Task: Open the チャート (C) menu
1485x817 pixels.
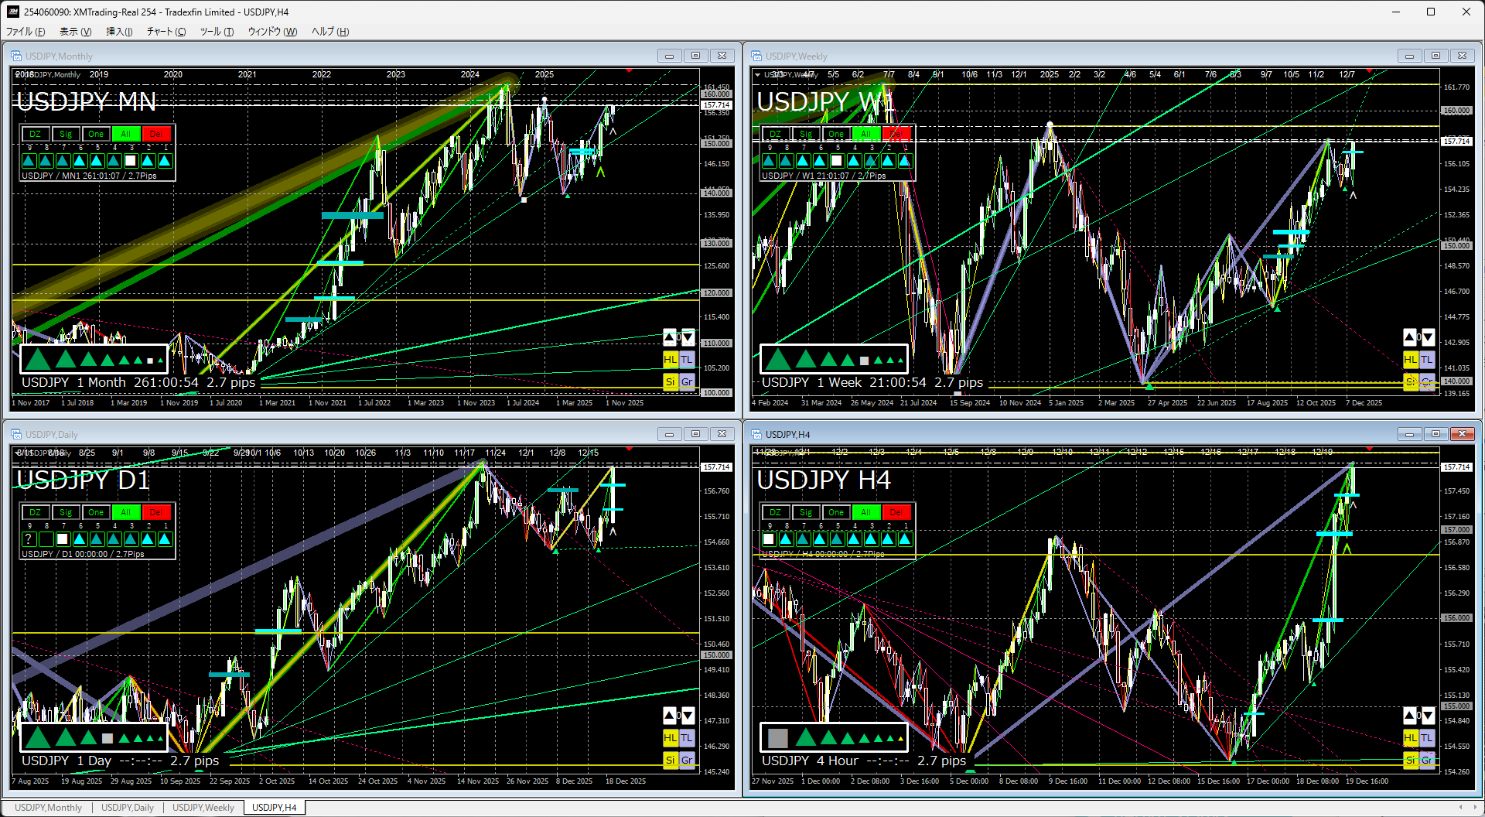Action: (166, 32)
